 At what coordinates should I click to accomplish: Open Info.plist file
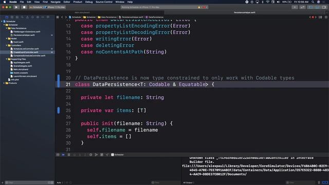(13, 80)
